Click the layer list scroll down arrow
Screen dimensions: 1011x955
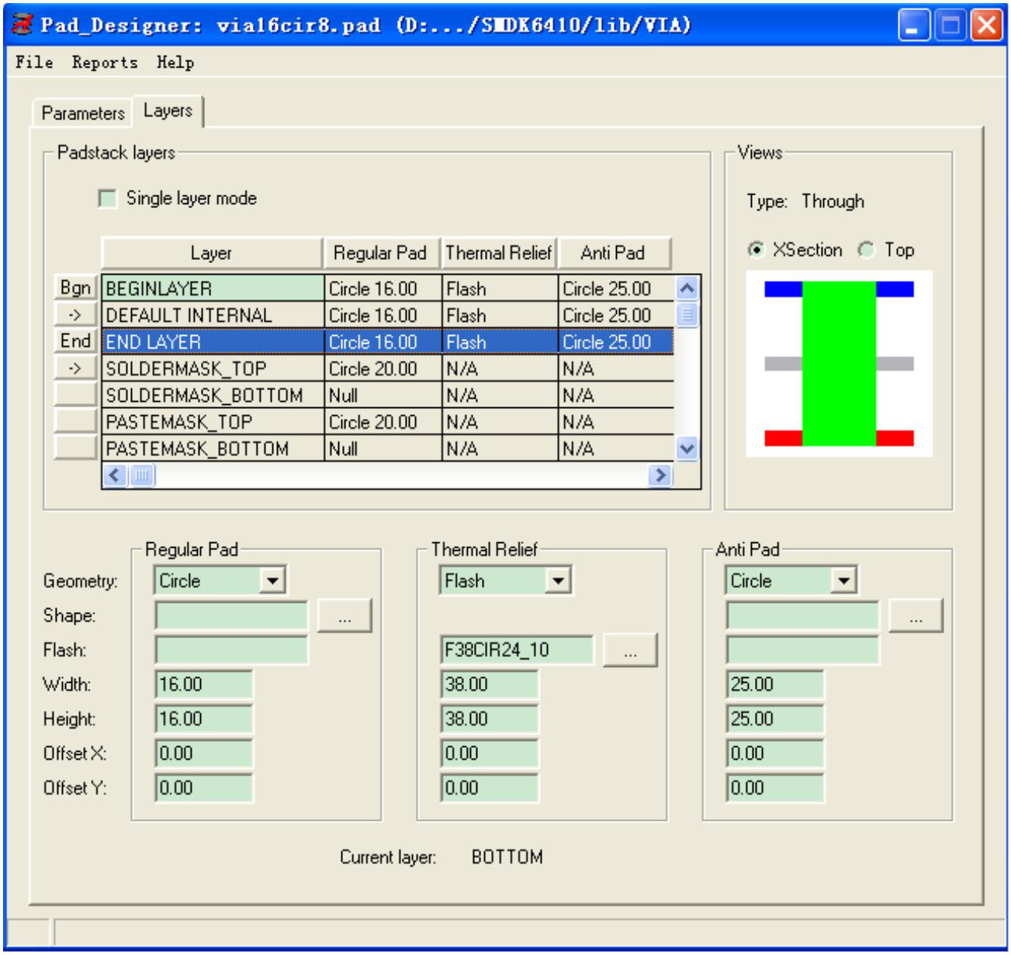pos(687,448)
